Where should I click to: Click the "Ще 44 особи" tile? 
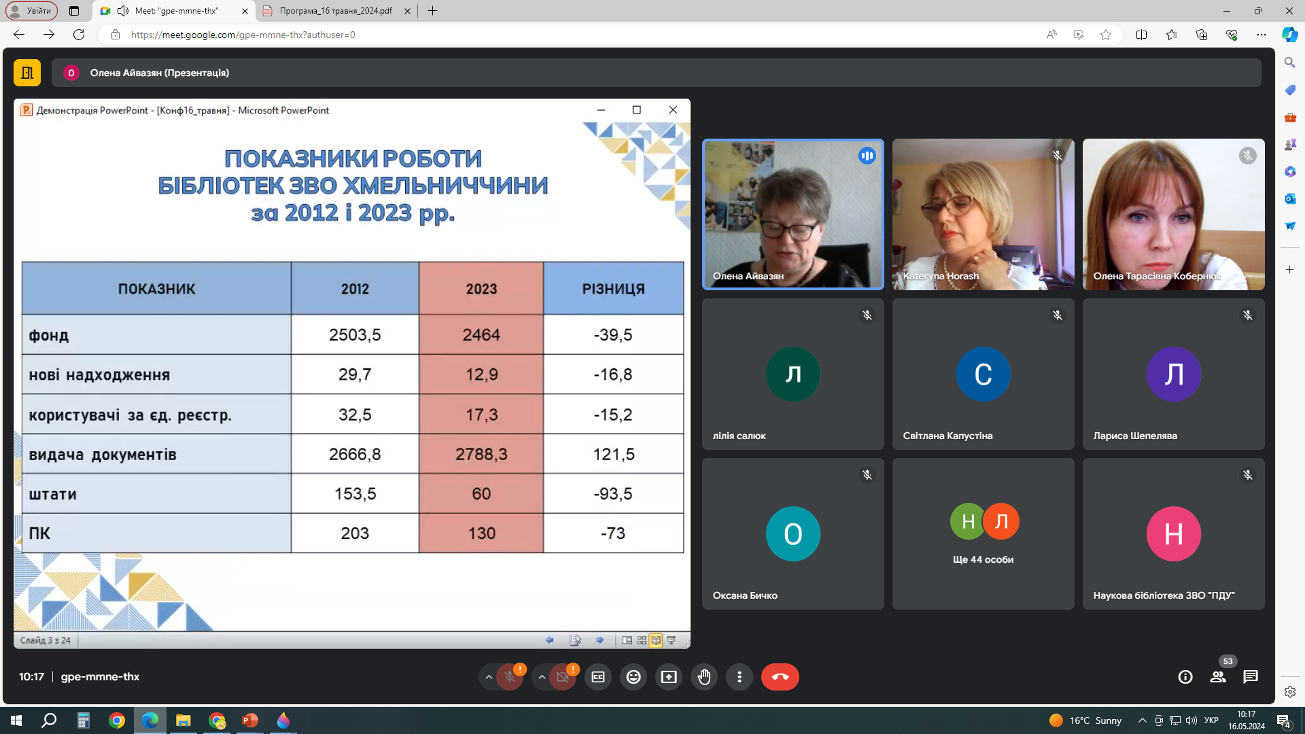tap(983, 534)
